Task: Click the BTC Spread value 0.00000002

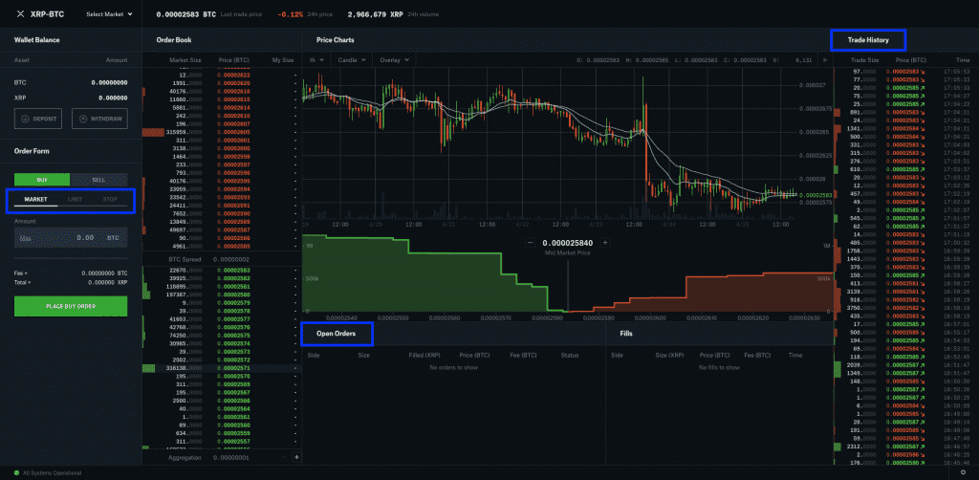Action: [x=230, y=259]
